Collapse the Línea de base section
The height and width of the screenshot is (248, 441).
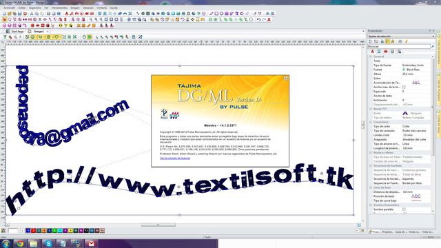pos(371,187)
